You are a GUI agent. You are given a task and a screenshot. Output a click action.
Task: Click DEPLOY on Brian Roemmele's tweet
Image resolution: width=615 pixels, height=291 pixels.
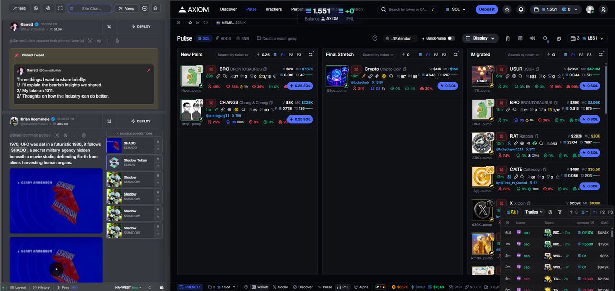[x=141, y=121]
